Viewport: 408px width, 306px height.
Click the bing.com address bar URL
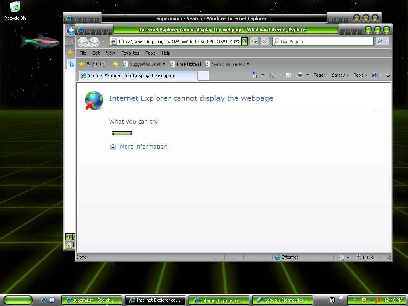point(179,41)
